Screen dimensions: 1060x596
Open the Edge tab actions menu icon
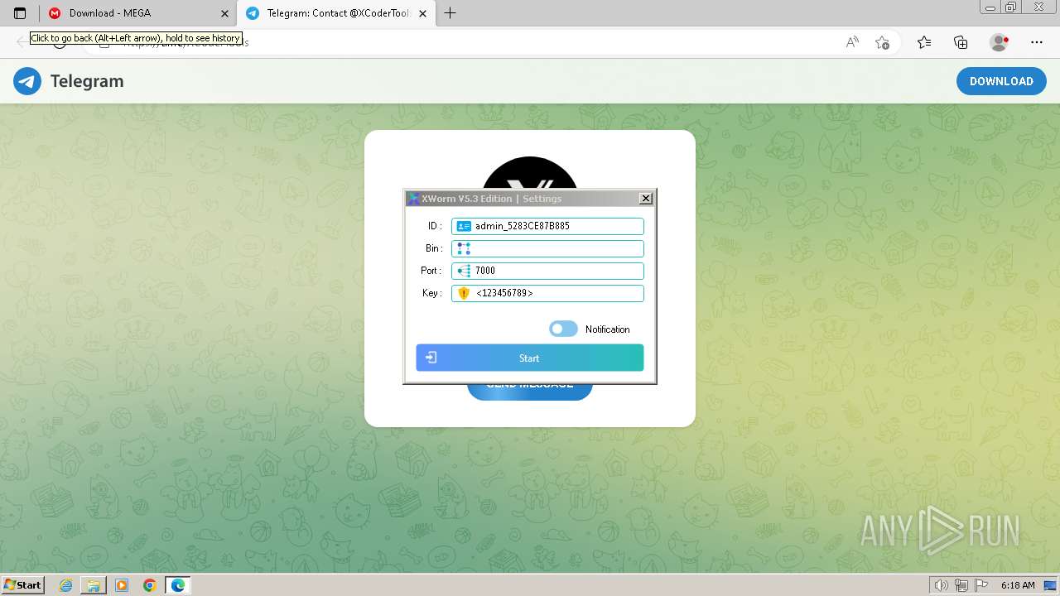click(20, 13)
